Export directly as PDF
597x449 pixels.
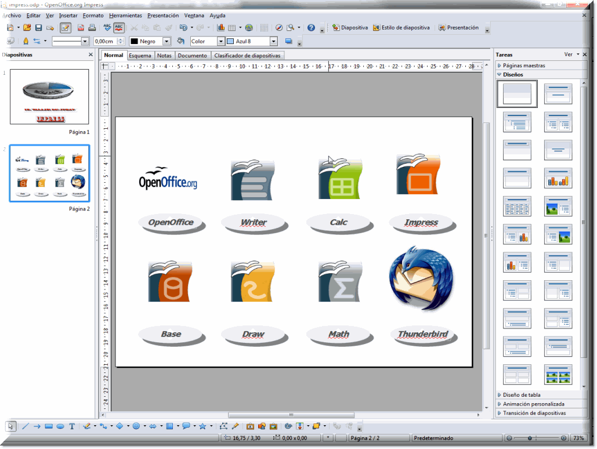tap(81, 28)
